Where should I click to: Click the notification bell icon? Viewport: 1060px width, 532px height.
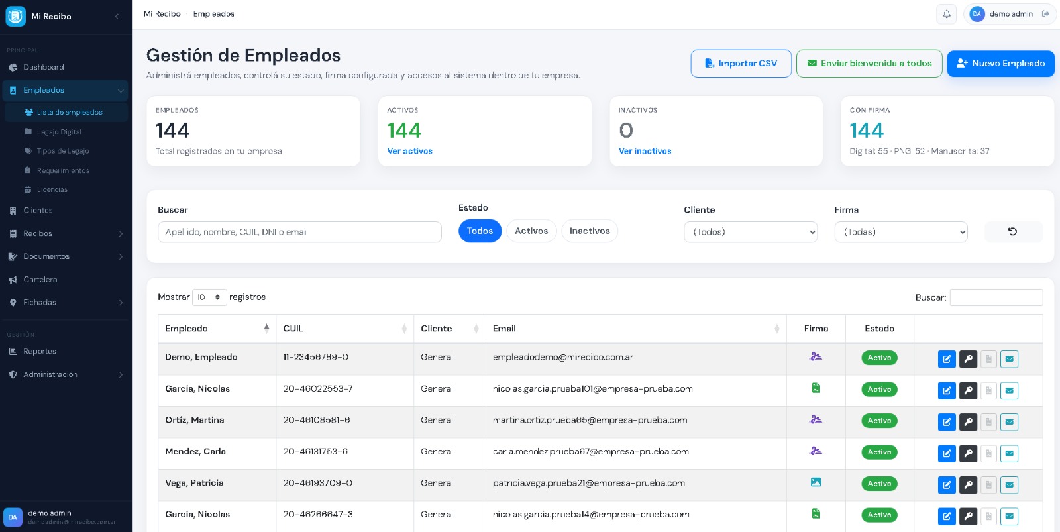pos(946,14)
